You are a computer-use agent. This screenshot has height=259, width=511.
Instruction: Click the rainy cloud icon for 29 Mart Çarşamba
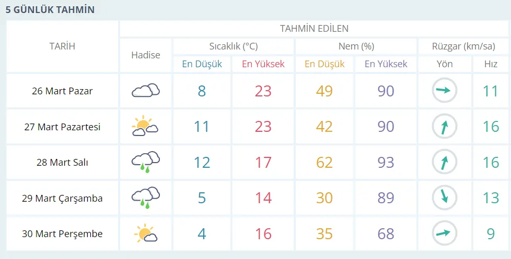[145, 198]
